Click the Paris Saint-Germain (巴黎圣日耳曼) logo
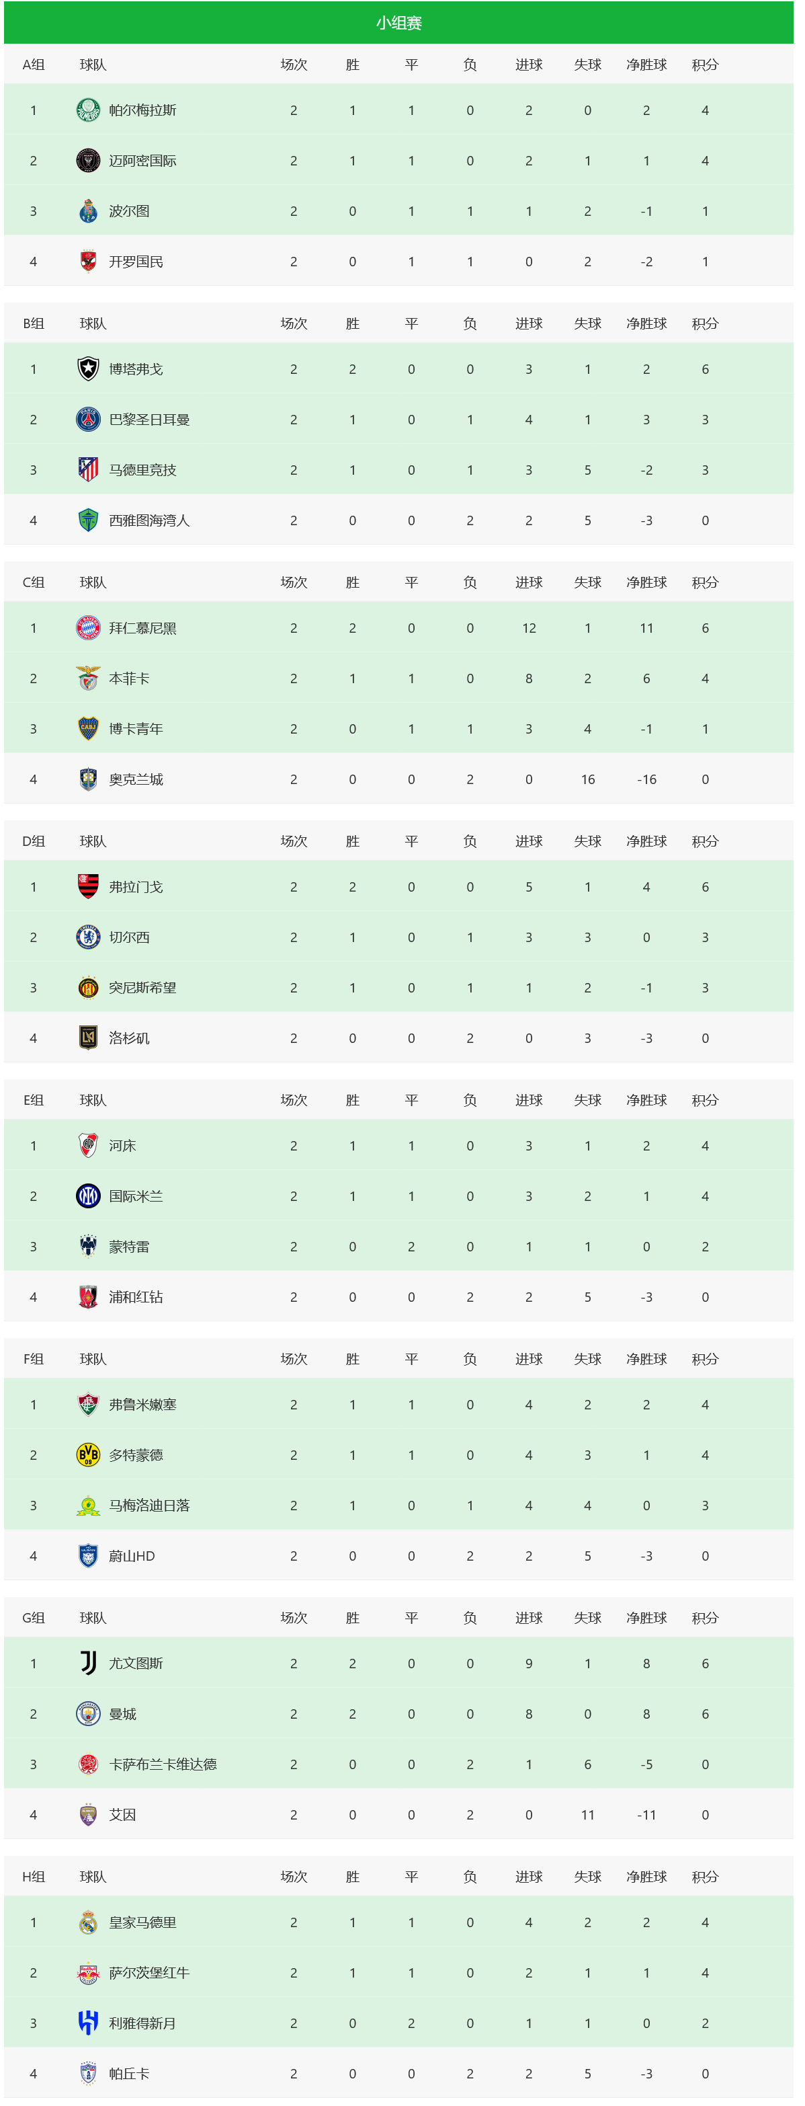805x2106 pixels. pos(88,420)
